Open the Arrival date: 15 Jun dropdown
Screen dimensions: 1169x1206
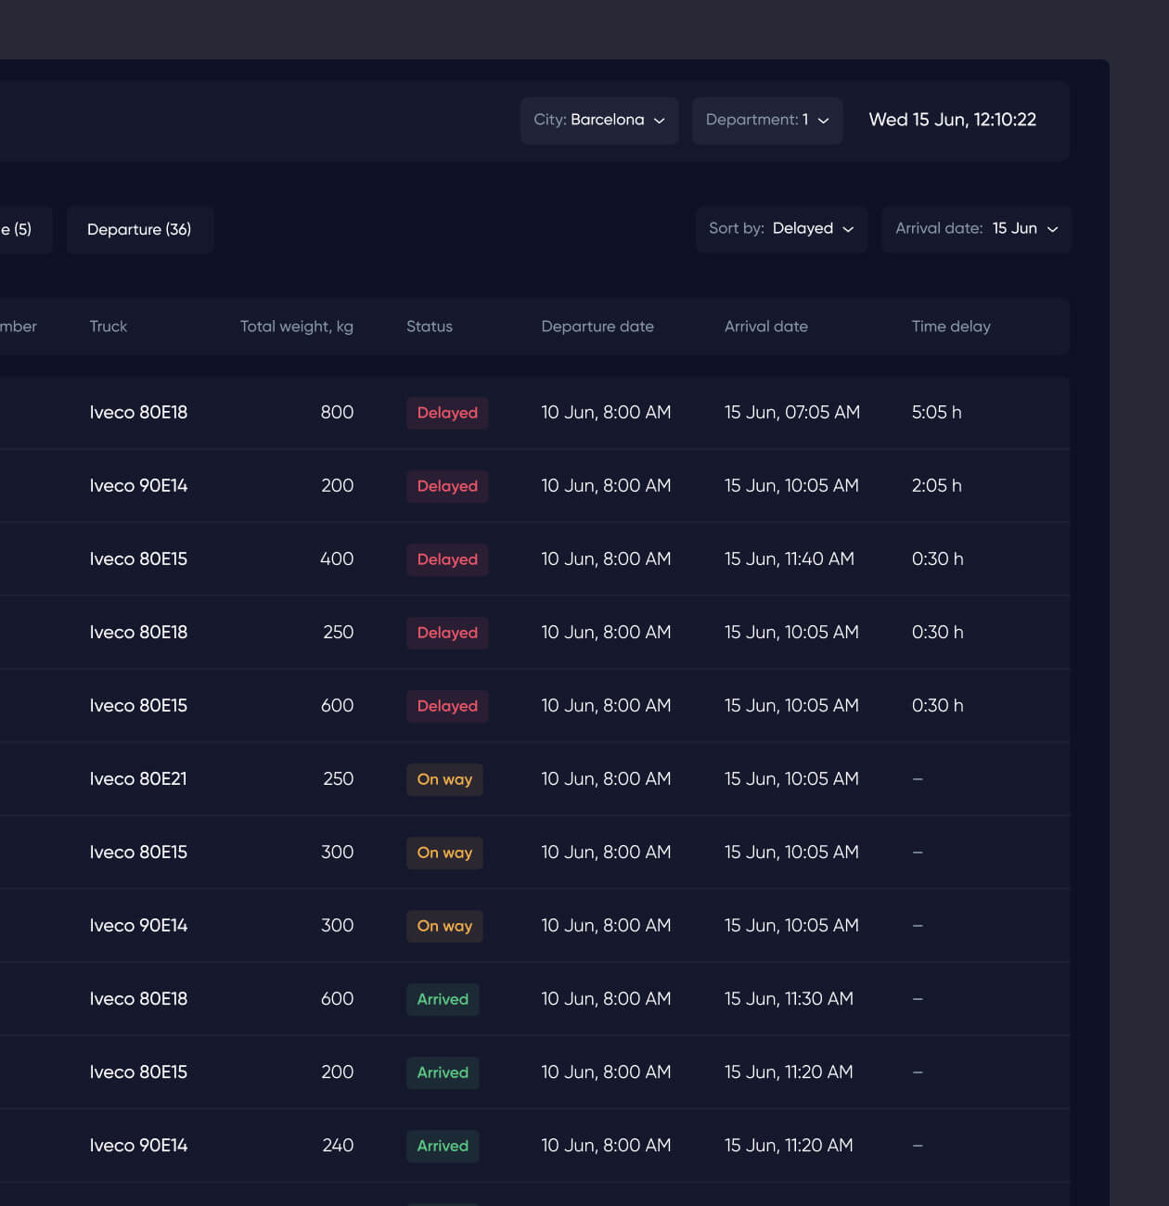pos(976,228)
